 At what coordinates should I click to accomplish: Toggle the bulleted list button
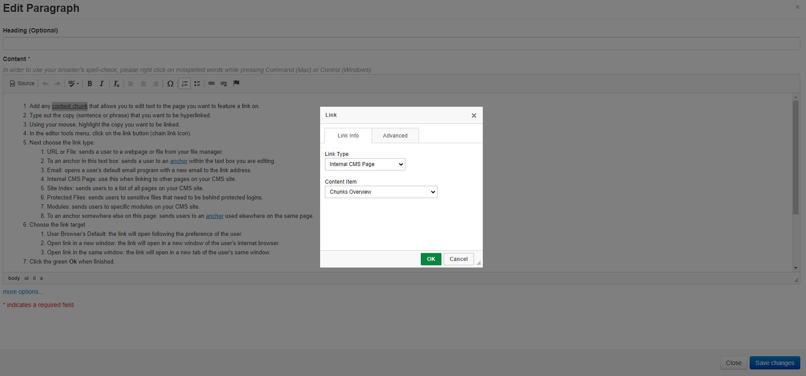point(197,83)
